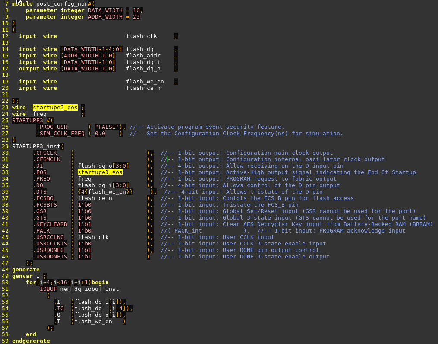Click "[ADDR_WIDTH-1:0]" range on line 15
This screenshot has width=438, height=344.
pos(88,56)
